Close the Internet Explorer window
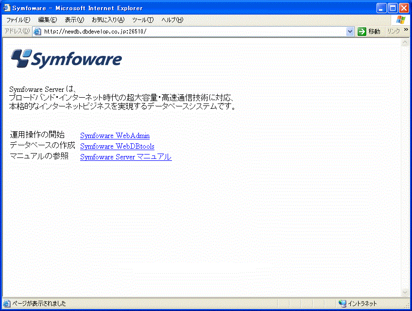The width and height of the screenshot is (412, 311). [404, 8]
